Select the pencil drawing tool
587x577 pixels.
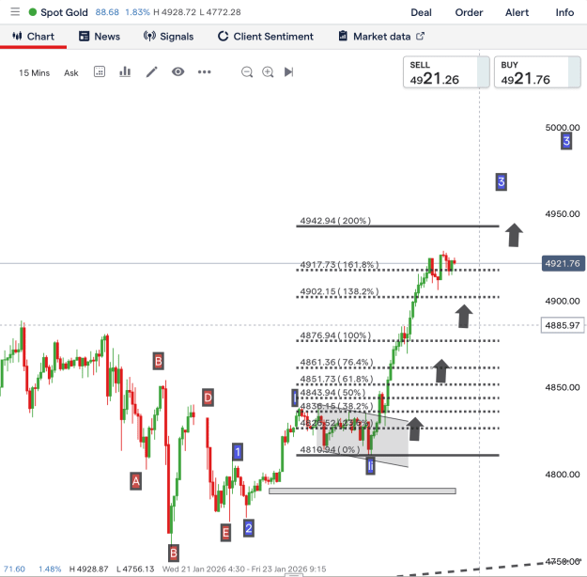(151, 71)
